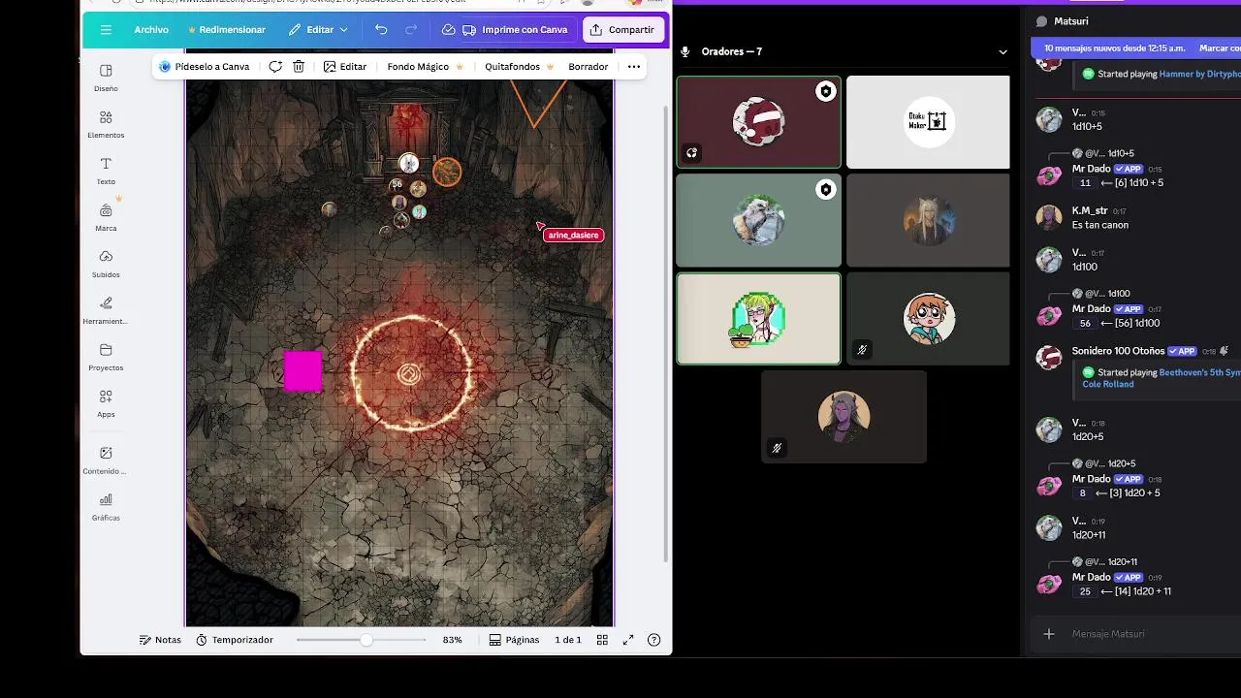The width and height of the screenshot is (1241, 698).
Task: Click the cloud save status icon
Action: pos(448,30)
